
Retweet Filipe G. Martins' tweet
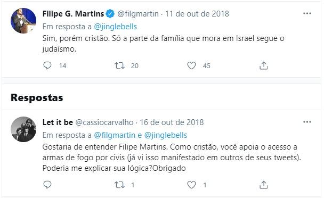[x=120, y=65]
